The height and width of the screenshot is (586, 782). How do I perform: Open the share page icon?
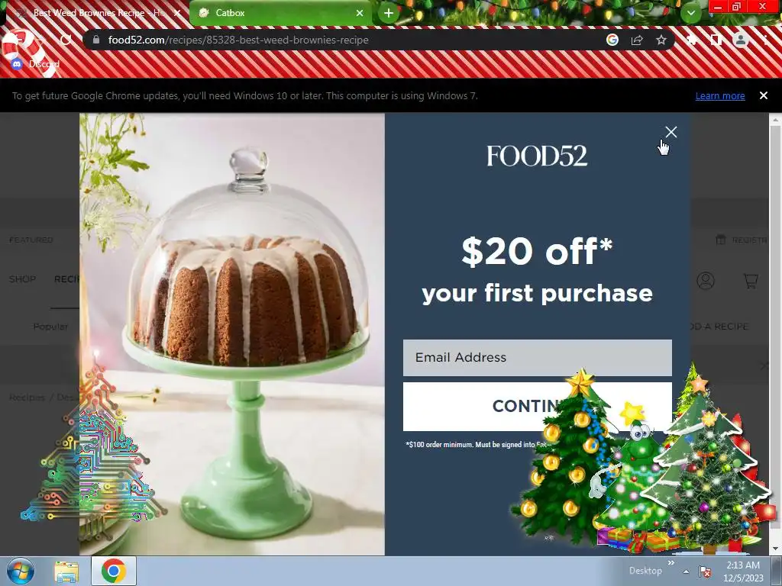click(637, 40)
